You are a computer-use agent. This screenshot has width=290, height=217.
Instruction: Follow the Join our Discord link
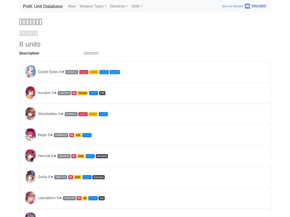pyautogui.click(x=232, y=6)
